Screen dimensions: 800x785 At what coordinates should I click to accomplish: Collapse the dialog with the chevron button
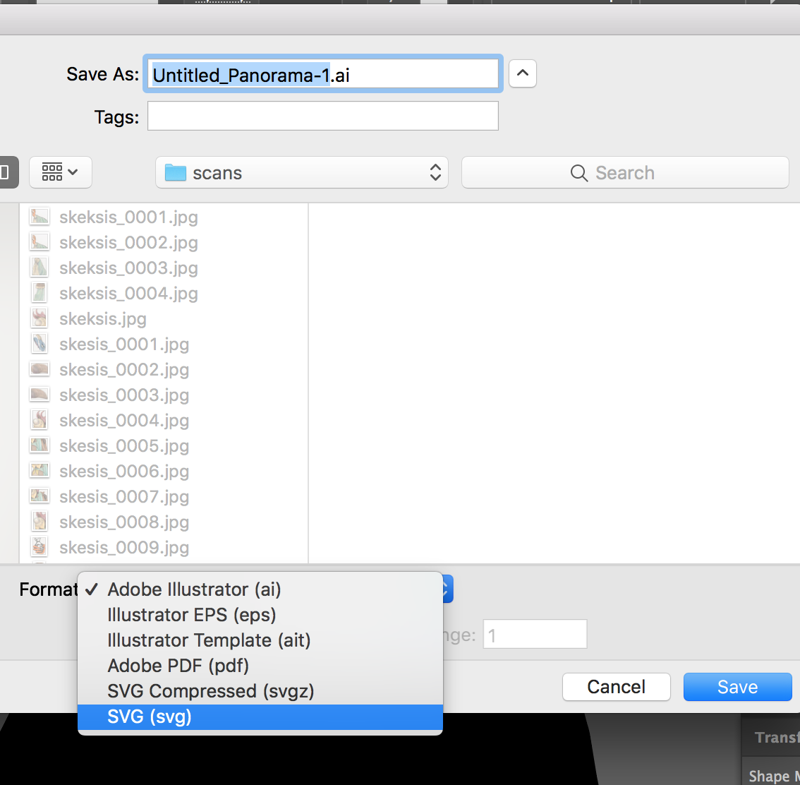tap(523, 73)
